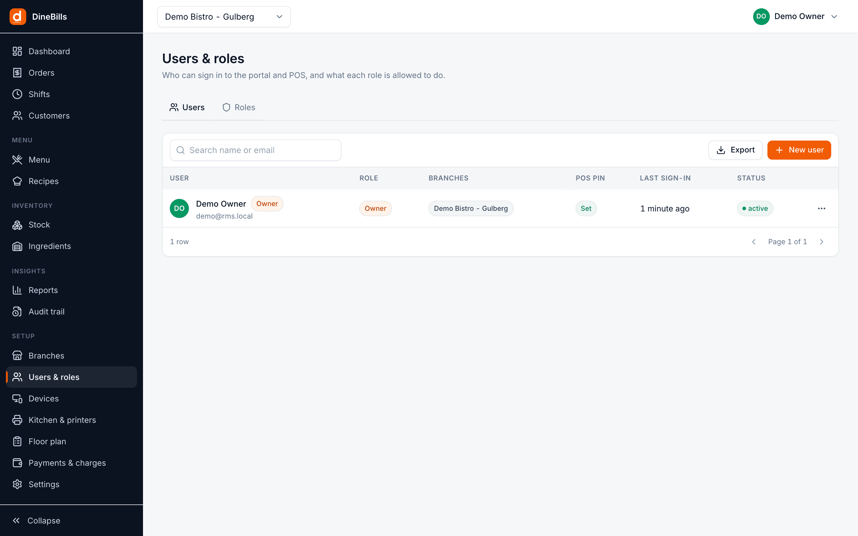Open the Ingredients sidebar item
Screen dimensions: 858x536
[x=71, y=246]
